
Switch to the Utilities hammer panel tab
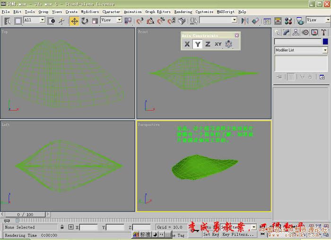323,32
